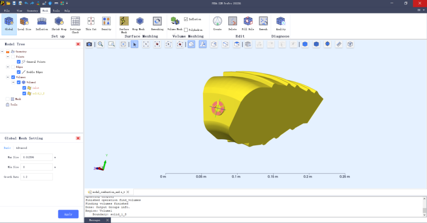
Task: Run the Settings Check tool
Action: pos(75,25)
